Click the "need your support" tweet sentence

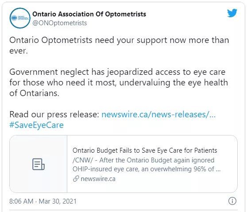(119, 45)
